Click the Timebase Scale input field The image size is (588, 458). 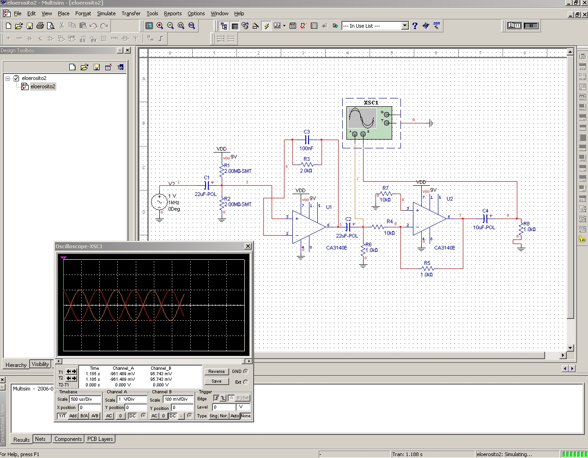(x=85, y=399)
